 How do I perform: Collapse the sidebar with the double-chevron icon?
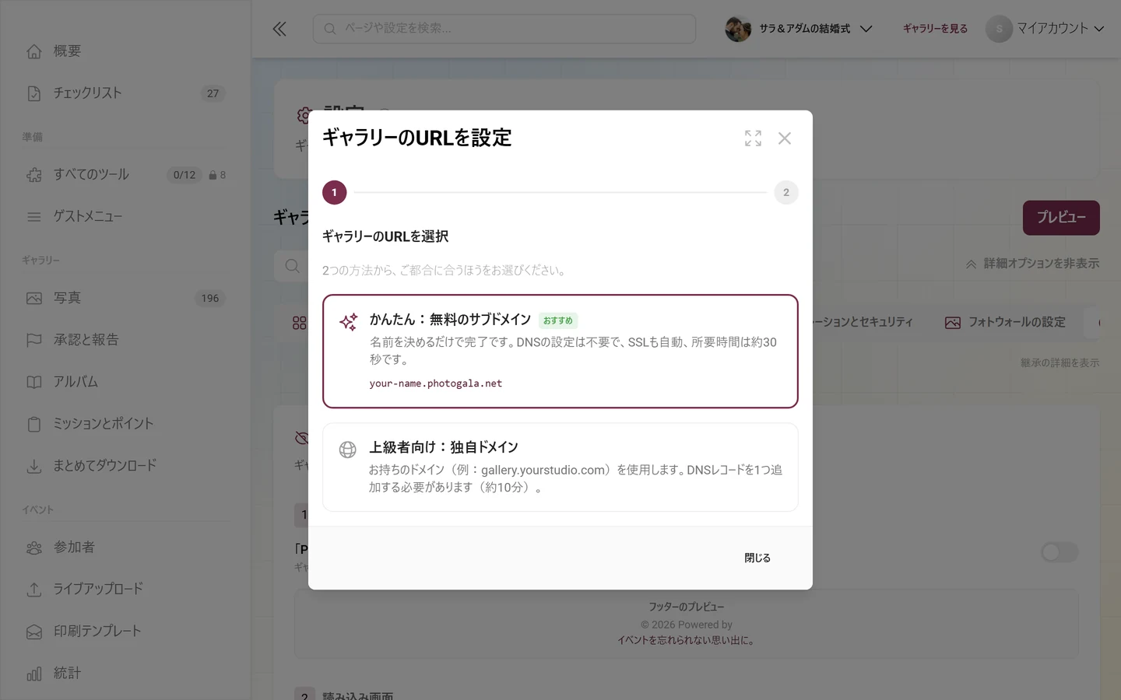point(279,29)
